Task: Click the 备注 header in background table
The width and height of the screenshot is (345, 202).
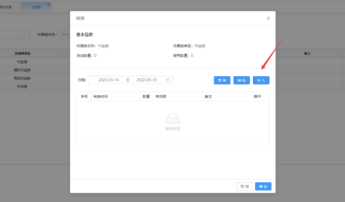Action: coord(307,54)
